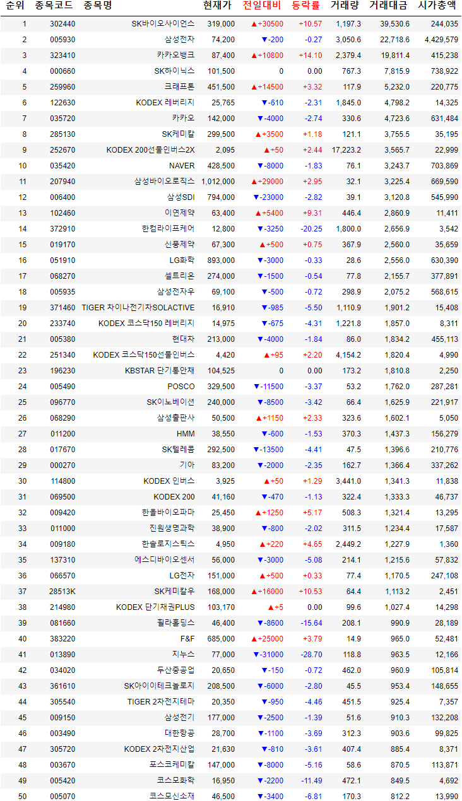Select stock name LG전자

pyautogui.click(x=182, y=576)
